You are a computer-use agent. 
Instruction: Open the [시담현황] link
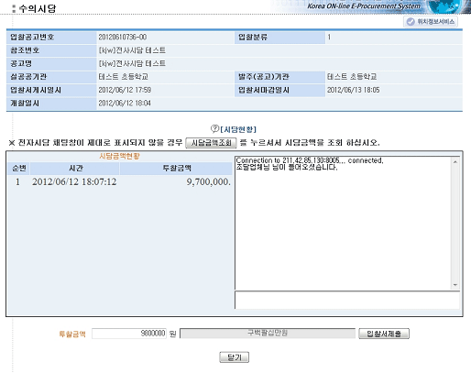point(238,129)
